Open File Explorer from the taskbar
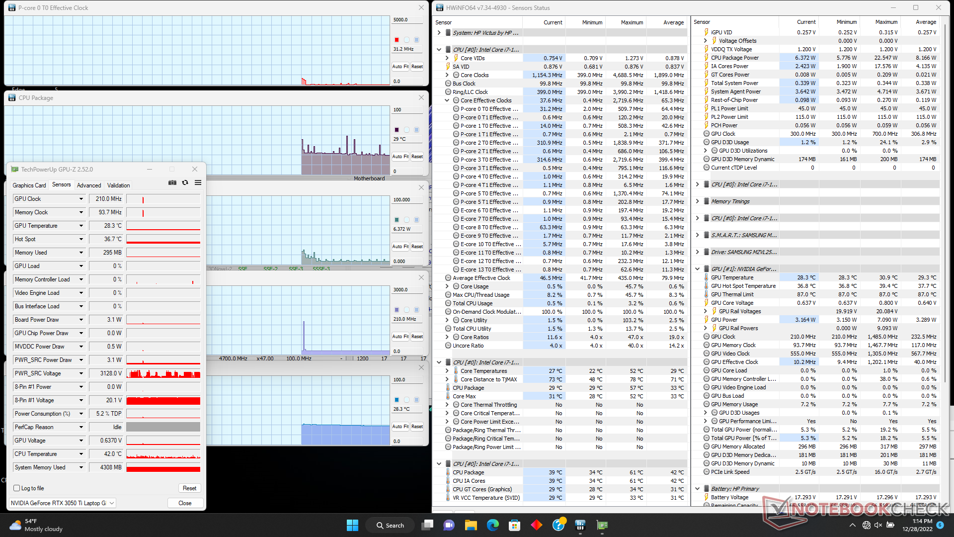 (471, 525)
